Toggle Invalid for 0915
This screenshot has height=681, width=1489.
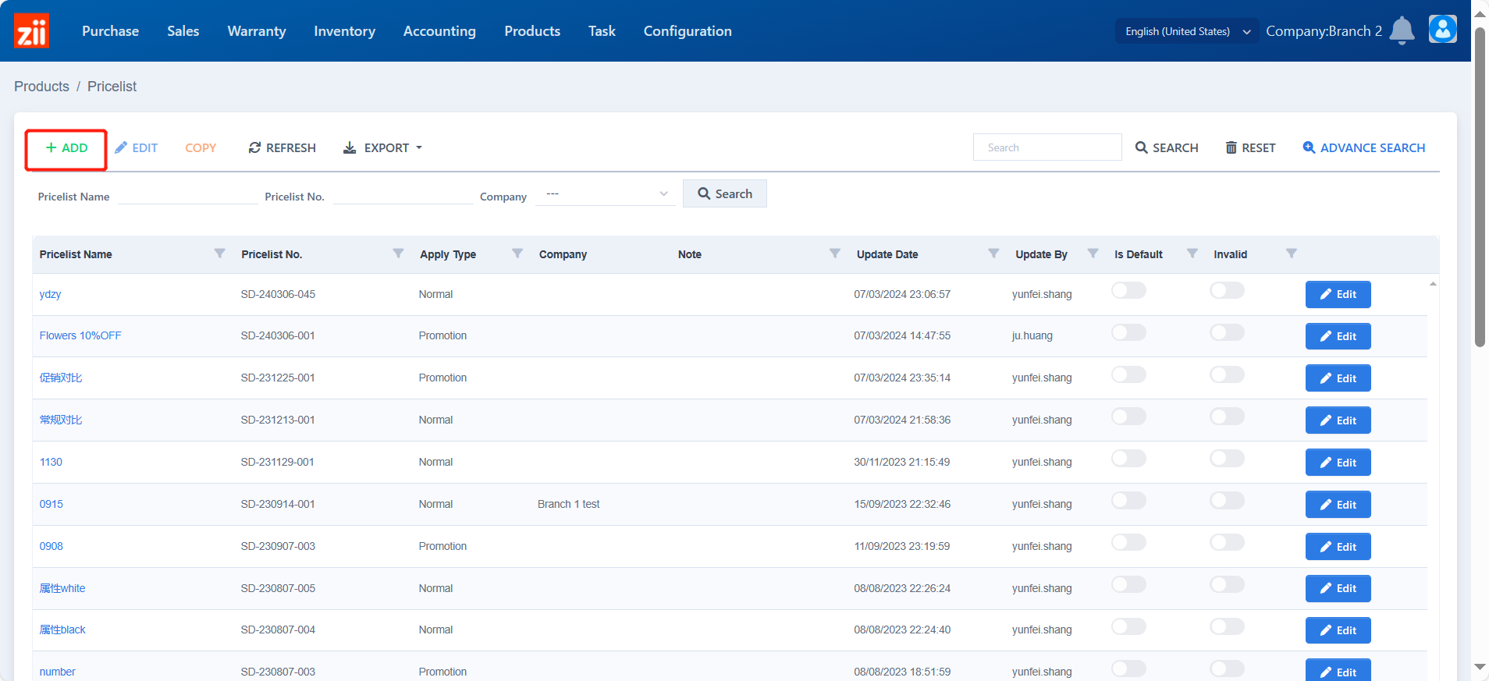pyautogui.click(x=1227, y=501)
